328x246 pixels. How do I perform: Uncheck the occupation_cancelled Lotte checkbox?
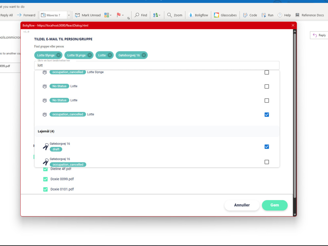point(267,114)
